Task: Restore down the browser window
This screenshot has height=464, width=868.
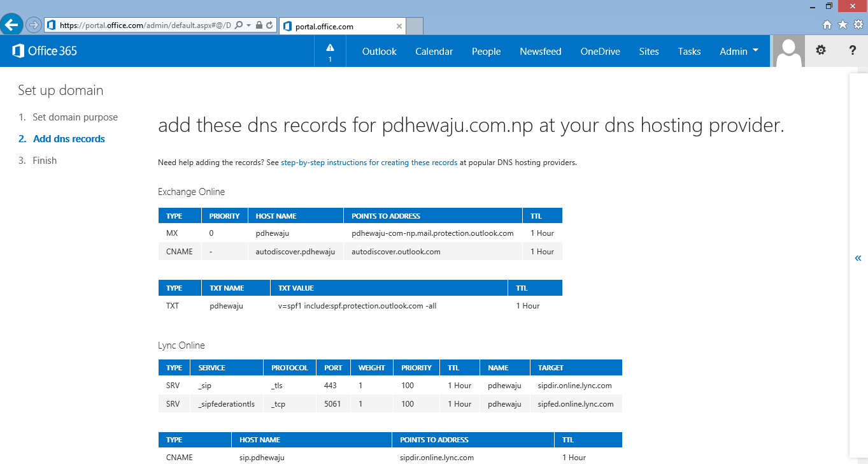Action: (x=829, y=6)
